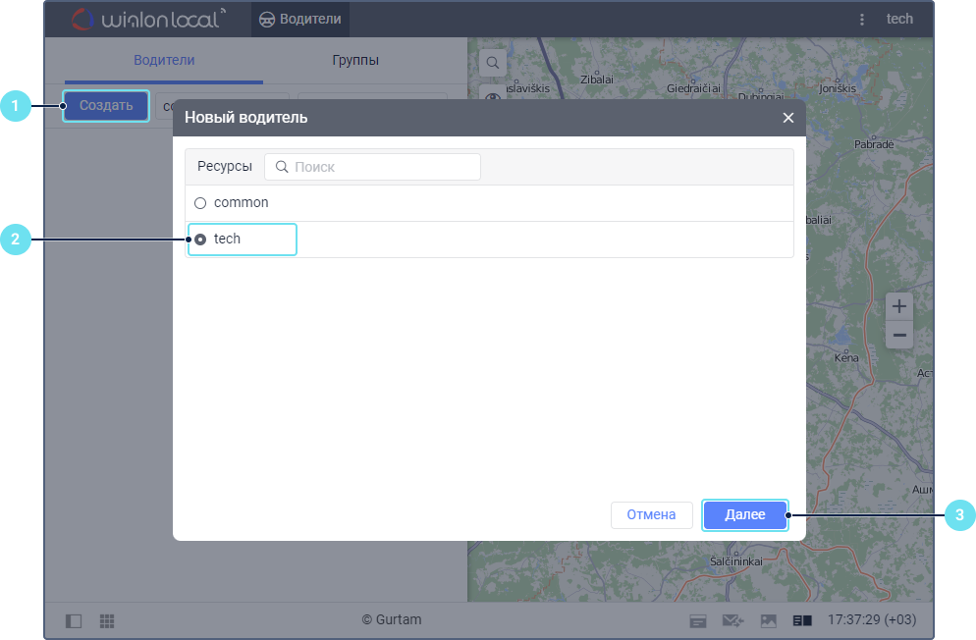Click the map search magnifier icon

(x=493, y=63)
